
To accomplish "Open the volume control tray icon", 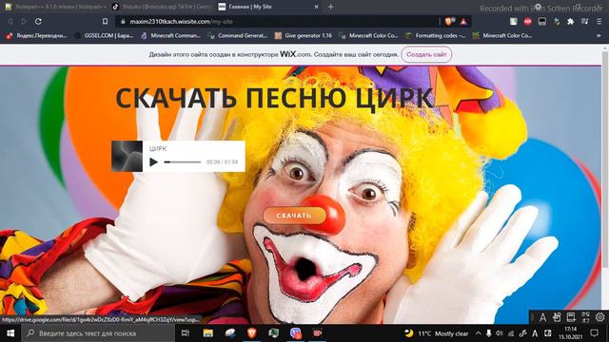I will pos(499,333).
